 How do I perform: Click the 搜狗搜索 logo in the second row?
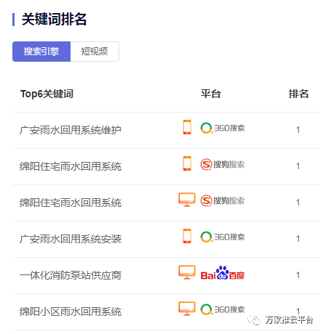(223, 165)
